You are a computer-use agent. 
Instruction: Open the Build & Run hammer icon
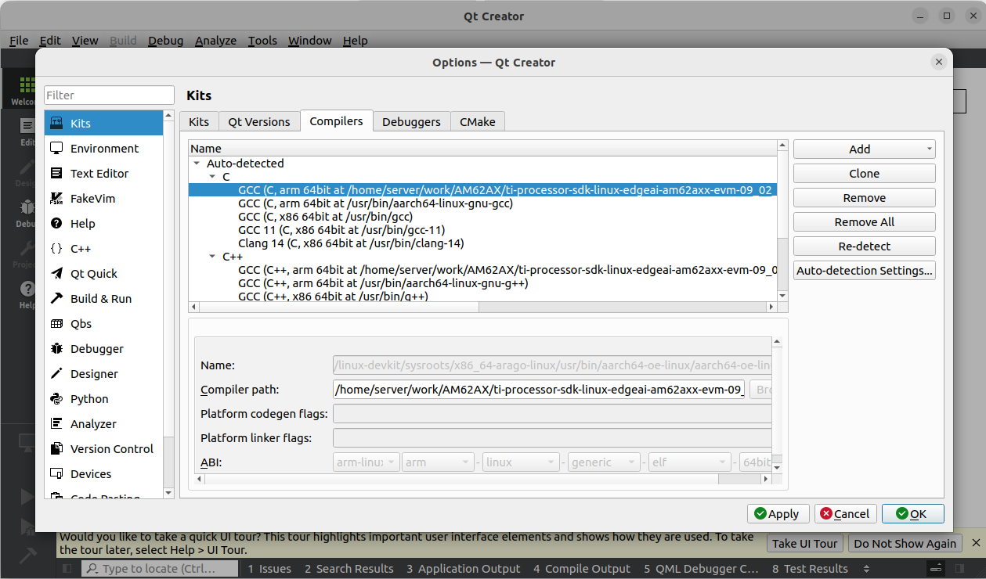(x=56, y=299)
